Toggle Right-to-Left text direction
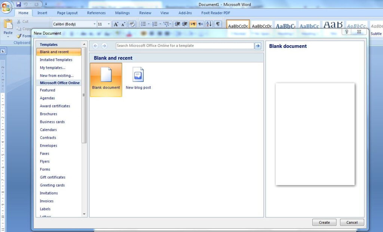This screenshot has width=383, height=232. [x=200, y=24]
